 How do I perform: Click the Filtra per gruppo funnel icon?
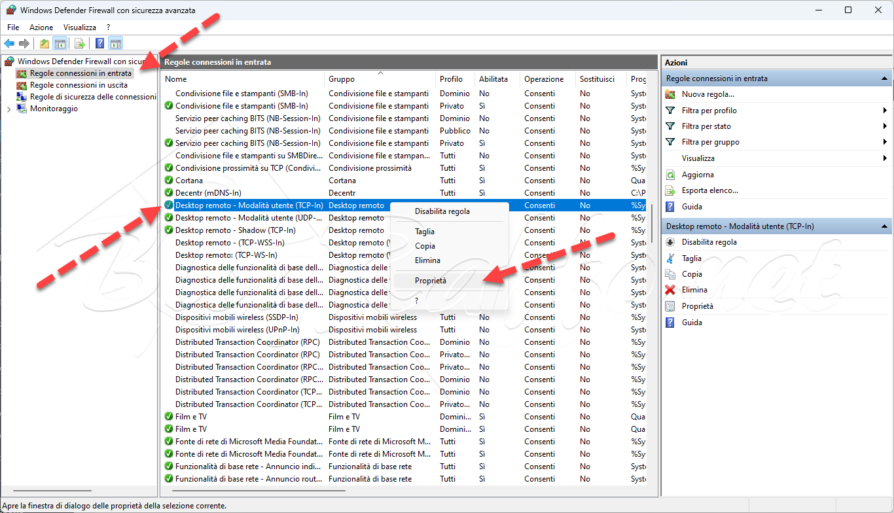coord(670,142)
